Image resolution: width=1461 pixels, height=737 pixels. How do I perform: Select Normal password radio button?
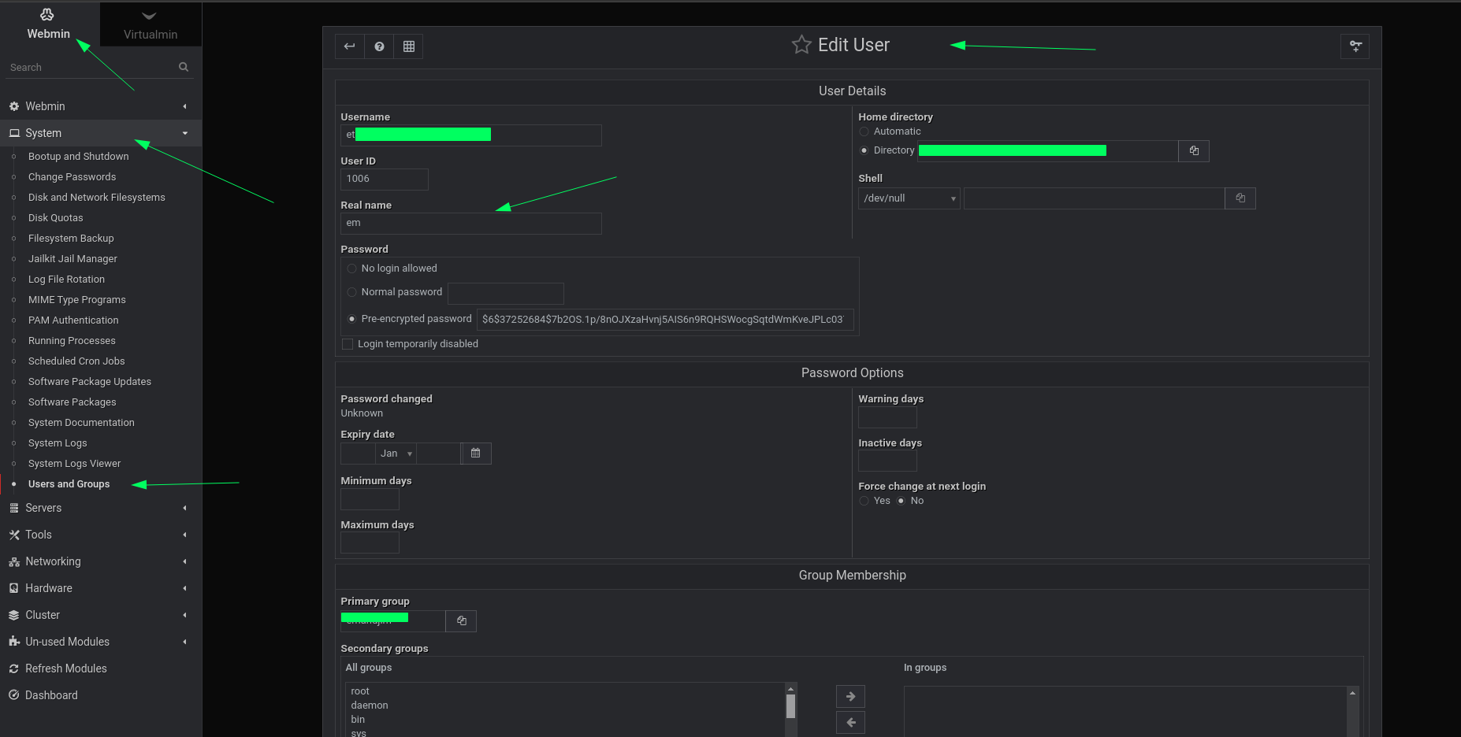coord(351,292)
